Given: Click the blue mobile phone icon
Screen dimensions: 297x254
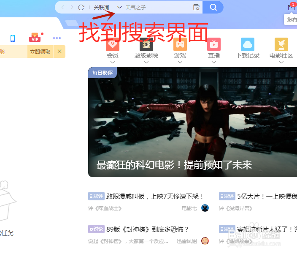Looking at the screenshot, I should tap(13, 38).
